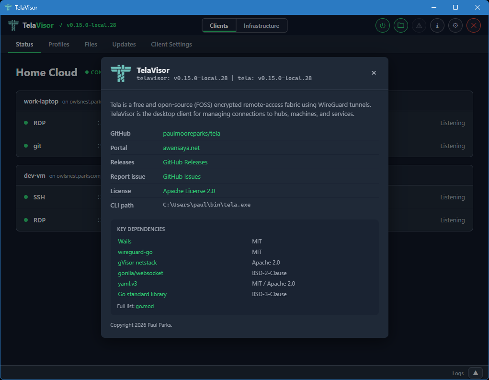489x380 pixels.
Task: Click the info 'i' icon button
Action: coord(437,25)
